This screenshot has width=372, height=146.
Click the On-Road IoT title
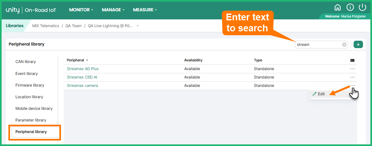point(40,10)
